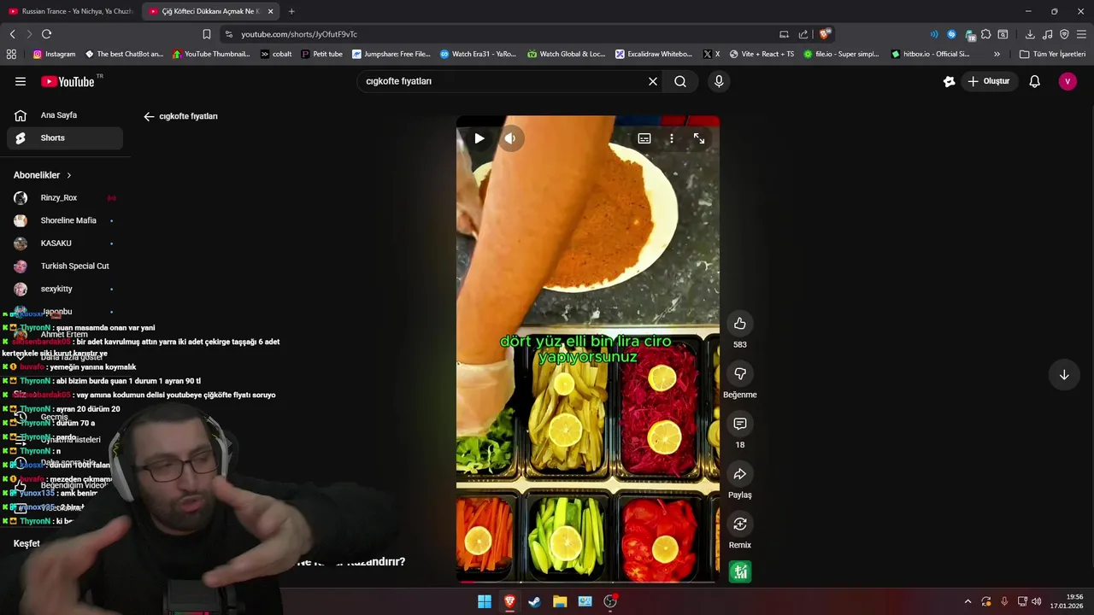Image resolution: width=1094 pixels, height=615 pixels.
Task: Open the Short's three-dot more menu
Action: coord(672,138)
